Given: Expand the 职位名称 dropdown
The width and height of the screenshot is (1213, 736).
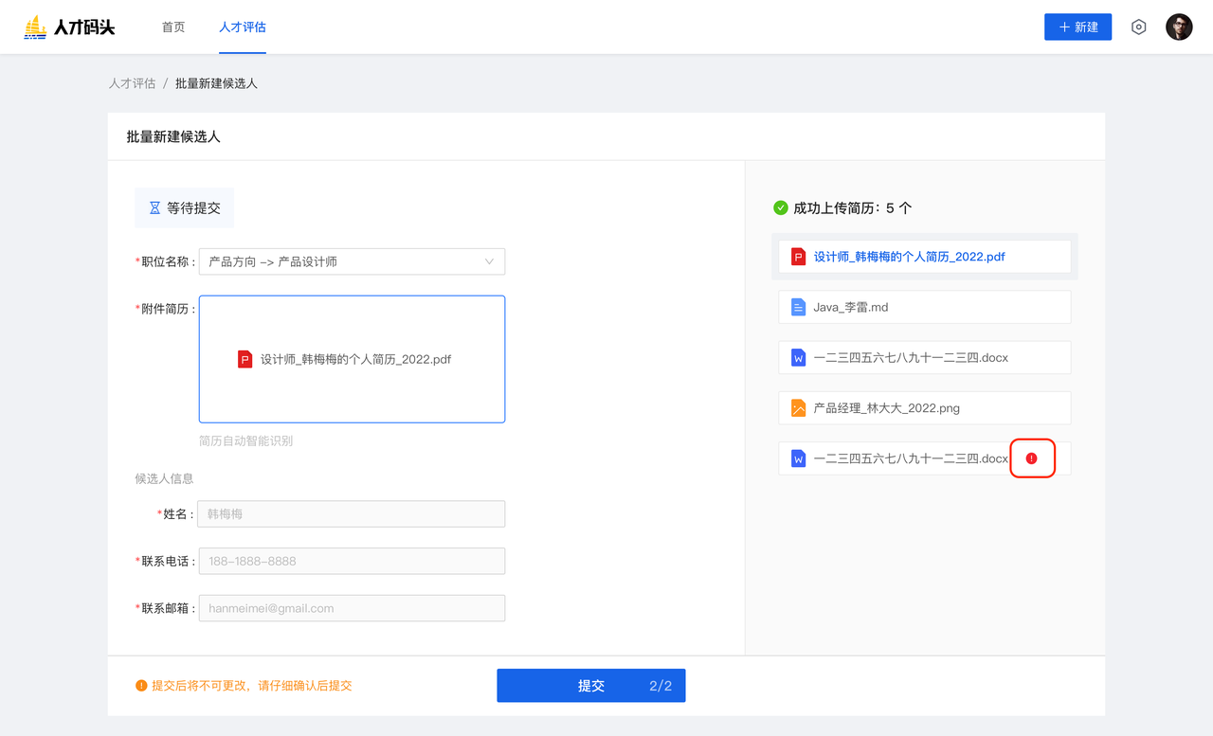Looking at the screenshot, I should [351, 261].
